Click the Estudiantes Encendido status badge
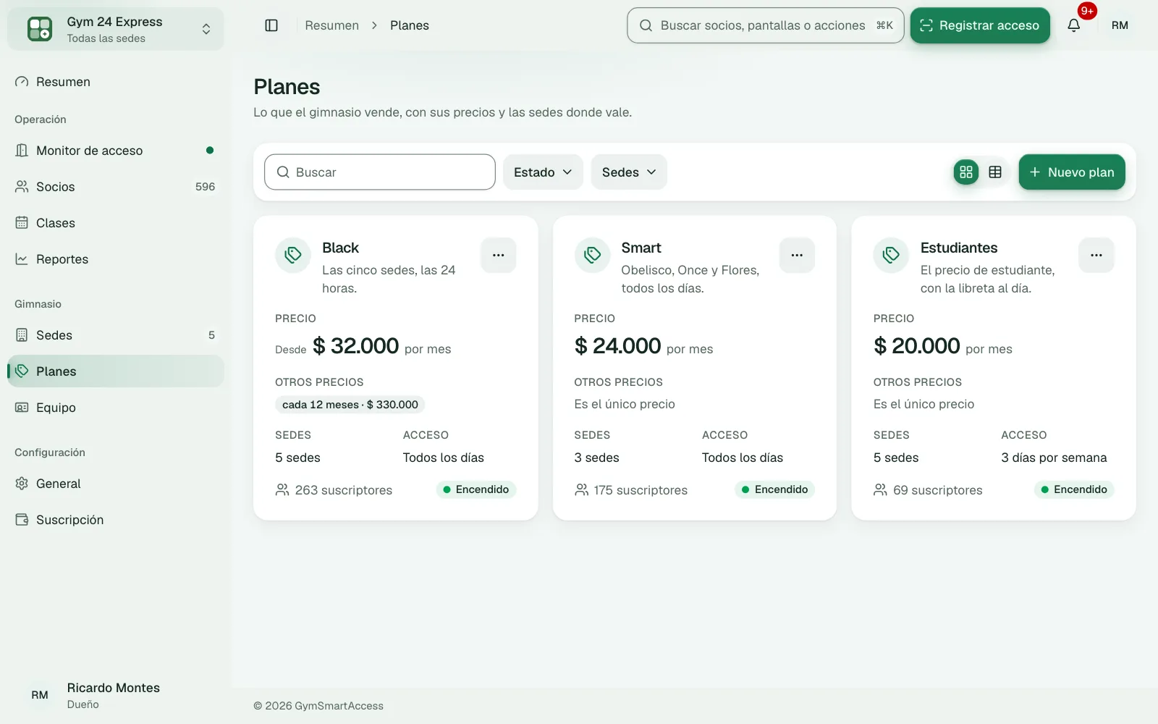 click(1074, 489)
